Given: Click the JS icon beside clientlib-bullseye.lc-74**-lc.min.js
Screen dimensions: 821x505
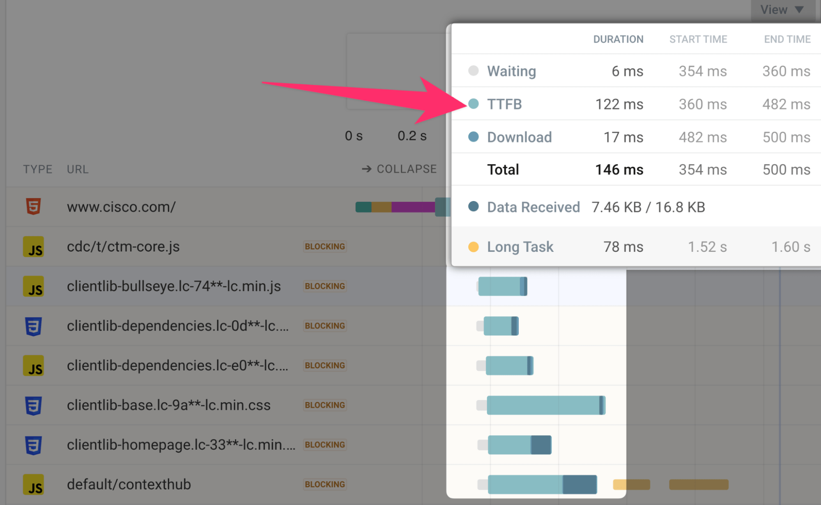Looking at the screenshot, I should (x=34, y=286).
